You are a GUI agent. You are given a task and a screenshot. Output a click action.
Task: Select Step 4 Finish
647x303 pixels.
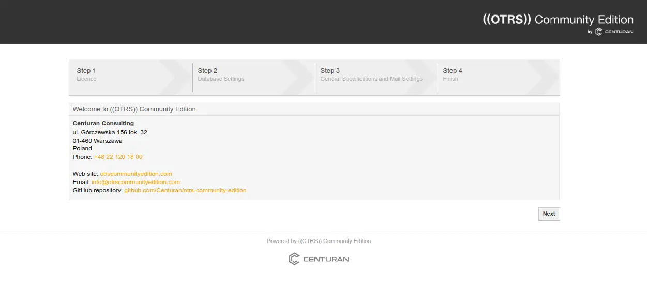(x=499, y=77)
